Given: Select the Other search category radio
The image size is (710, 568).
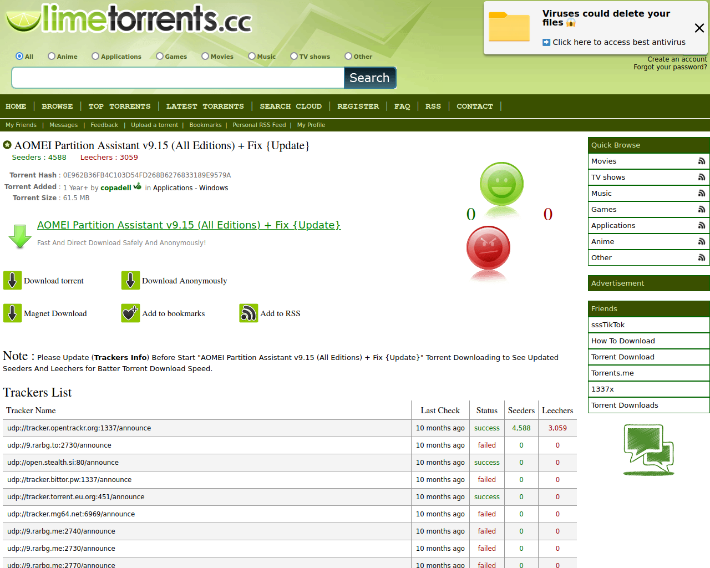Looking at the screenshot, I should tap(348, 56).
